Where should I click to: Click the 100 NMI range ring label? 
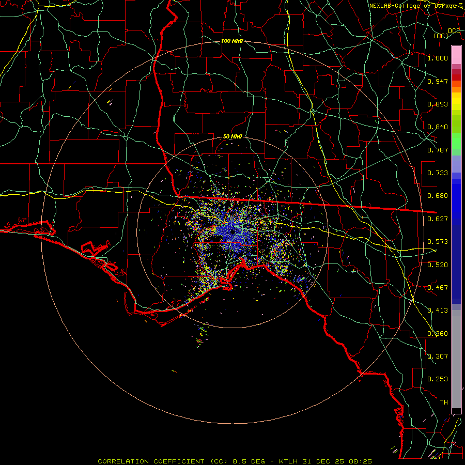pos(232,41)
